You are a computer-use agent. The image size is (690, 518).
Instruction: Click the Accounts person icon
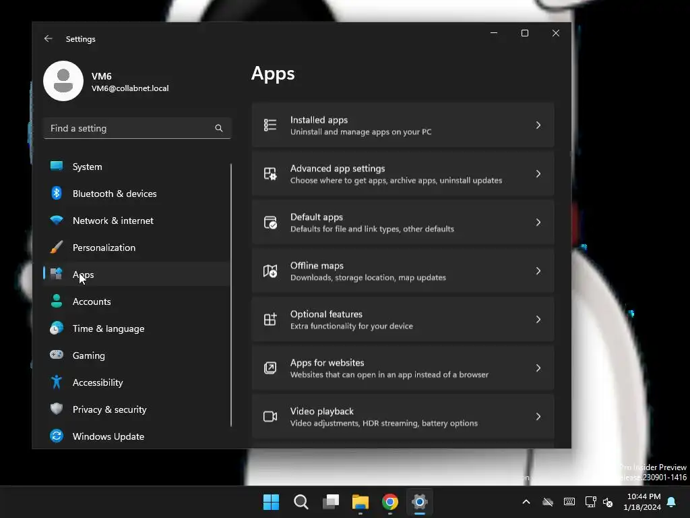[x=57, y=301]
